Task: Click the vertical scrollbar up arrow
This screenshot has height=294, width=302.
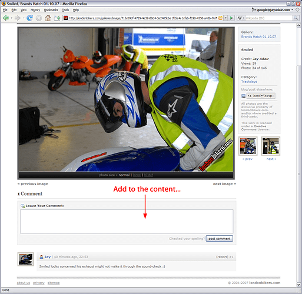Action: point(298,25)
